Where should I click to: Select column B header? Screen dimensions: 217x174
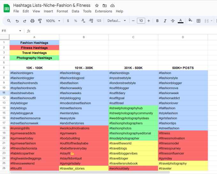point(84,37)
